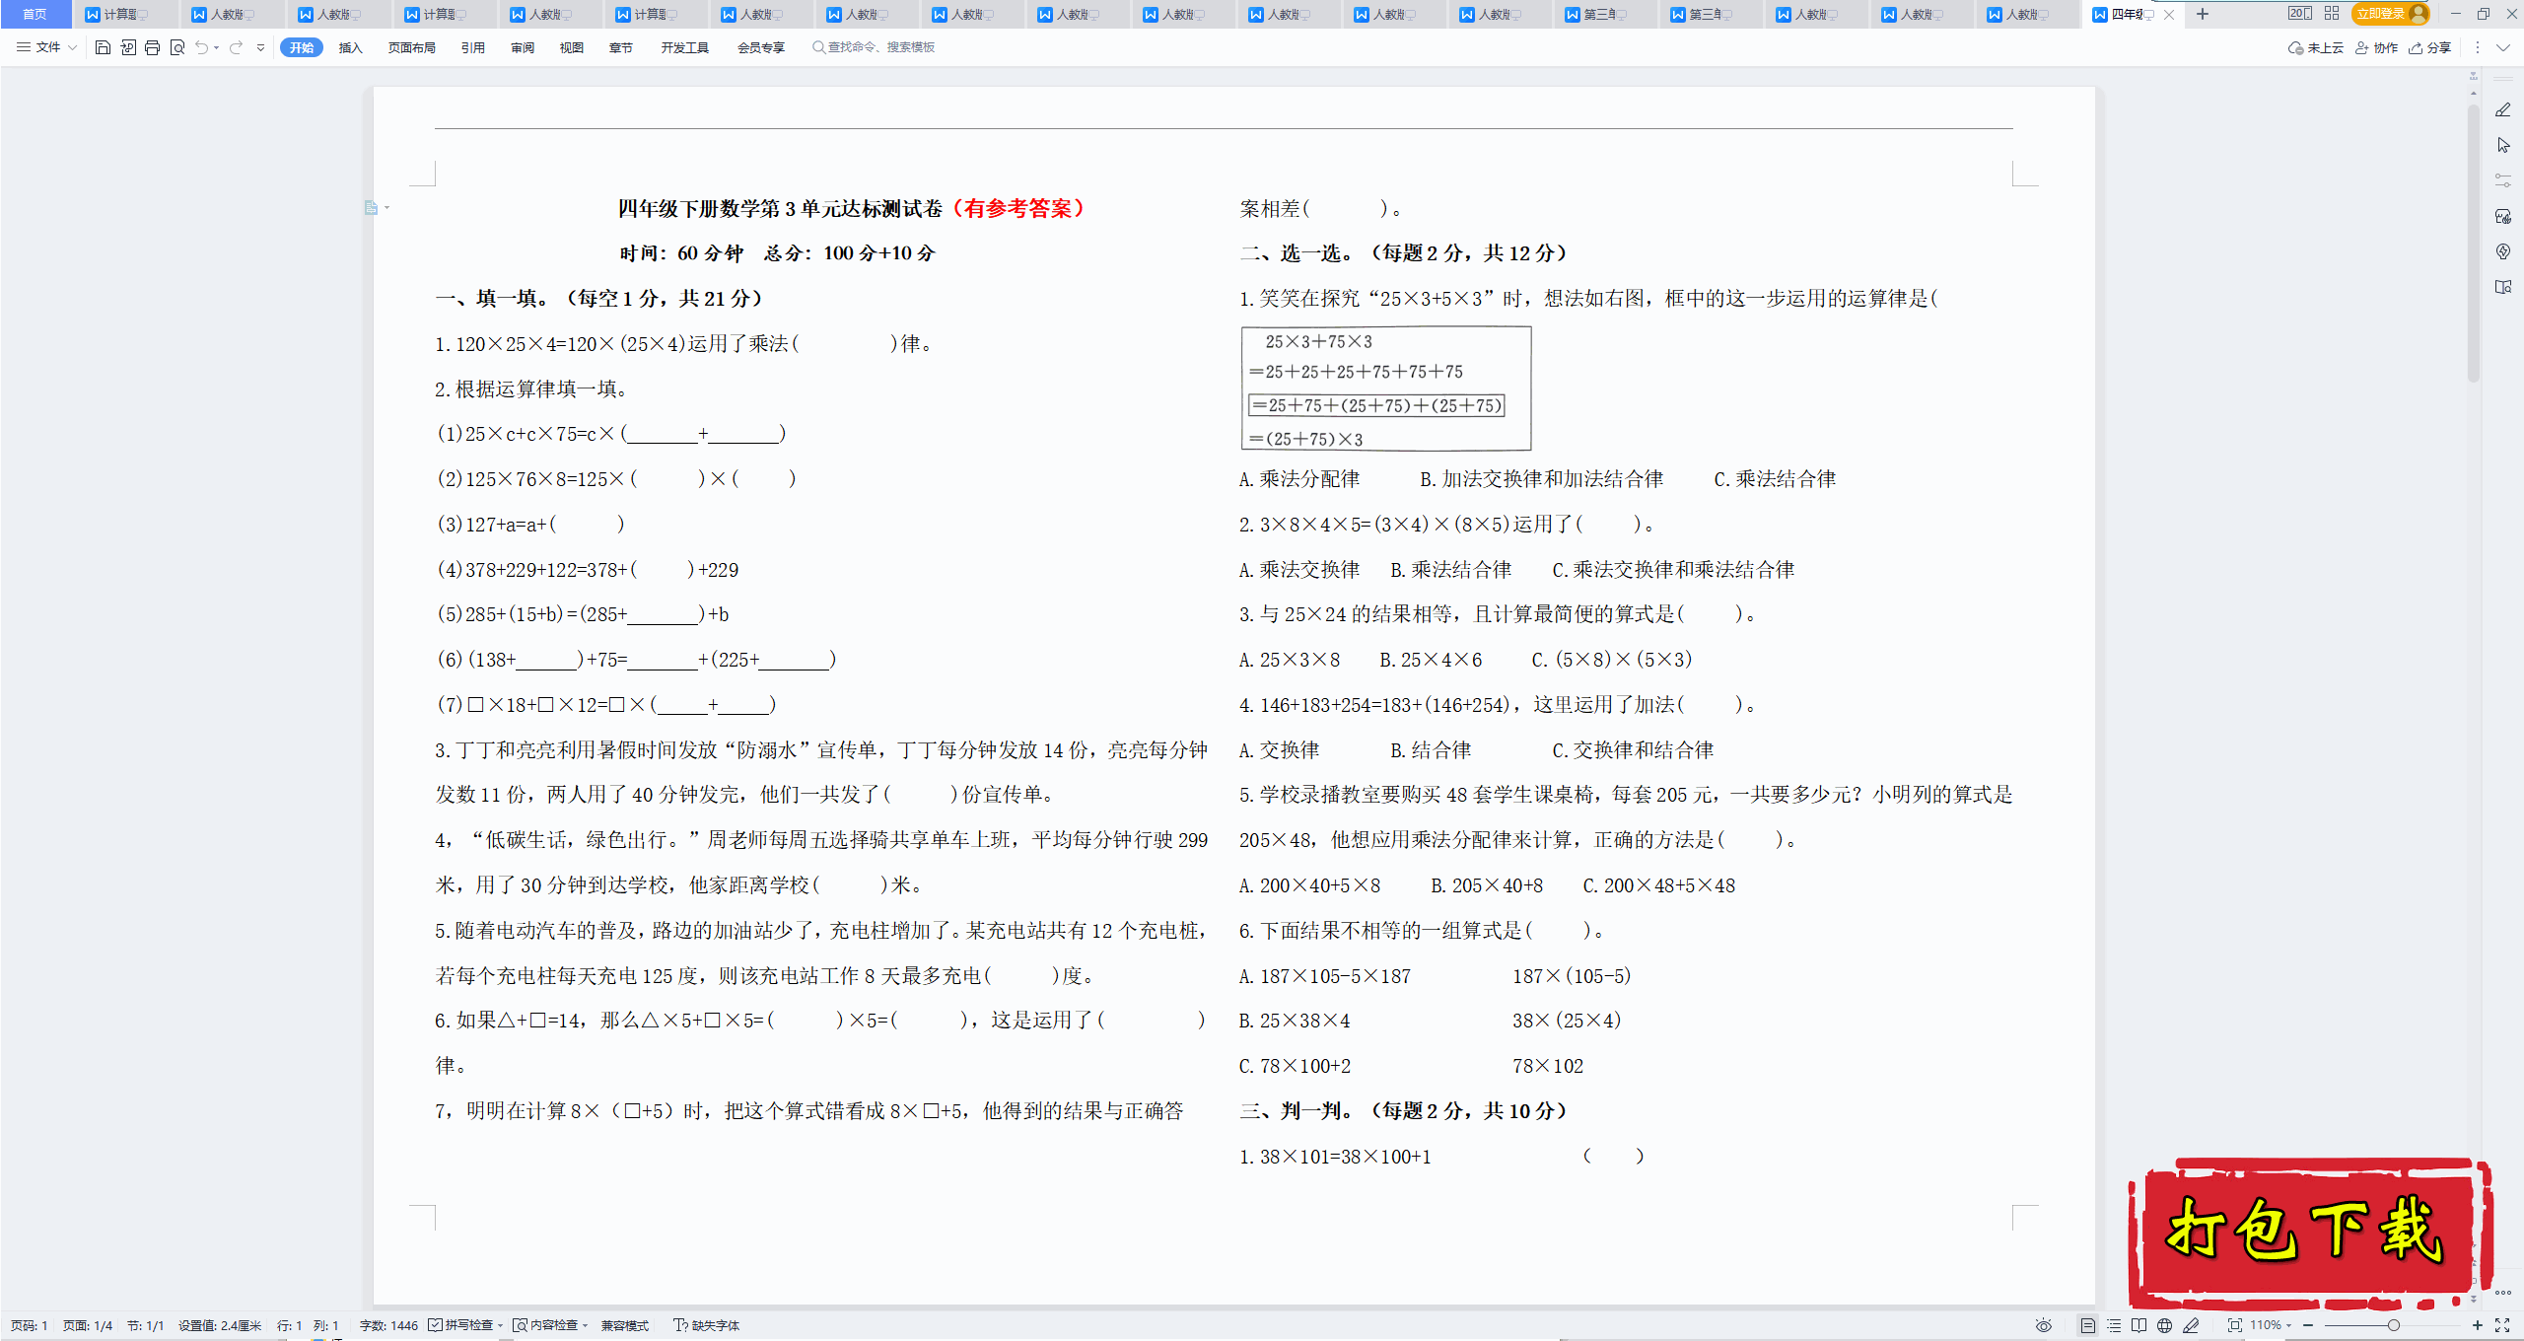Image resolution: width=2524 pixels, height=1341 pixels.
Task: Select the 引用 ribbon tab
Action: [x=472, y=47]
